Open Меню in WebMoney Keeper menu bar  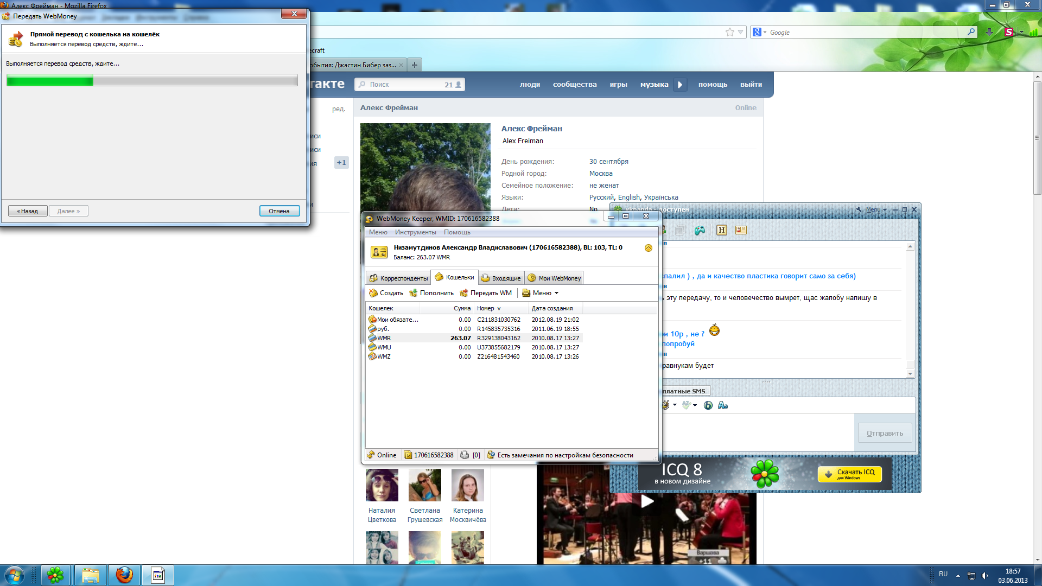[378, 232]
